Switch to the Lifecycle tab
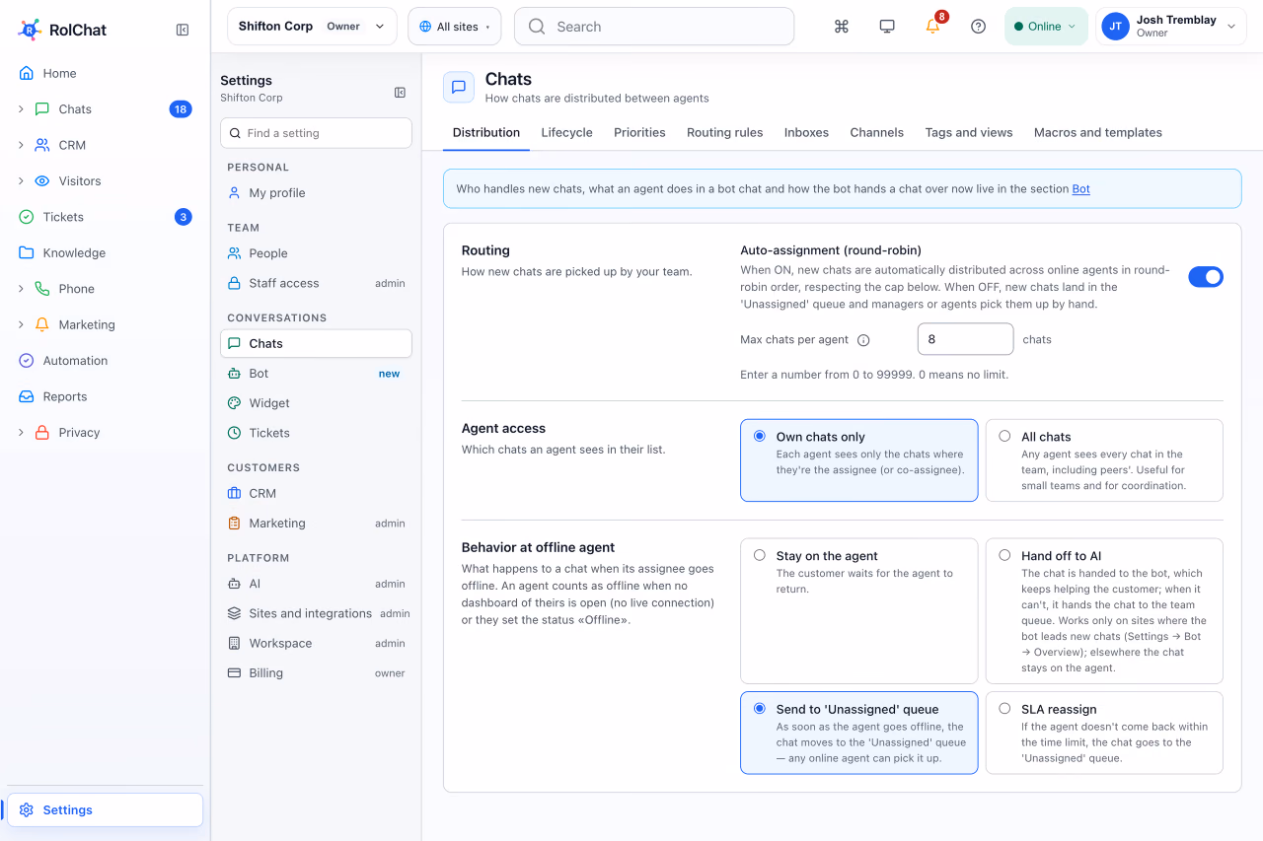The image size is (1263, 841). (567, 132)
